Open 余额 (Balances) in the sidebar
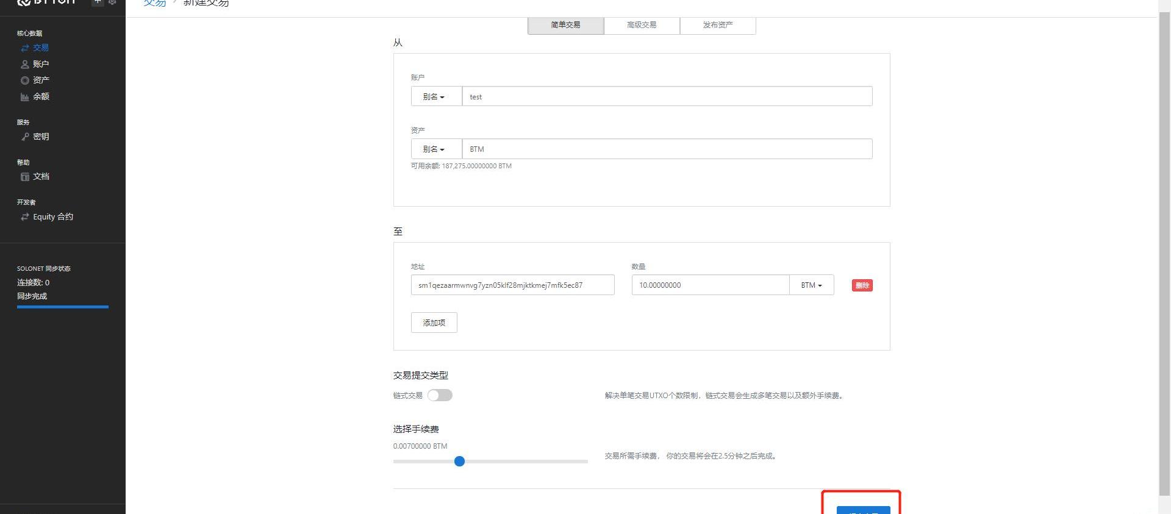The height and width of the screenshot is (514, 1171). [x=40, y=96]
